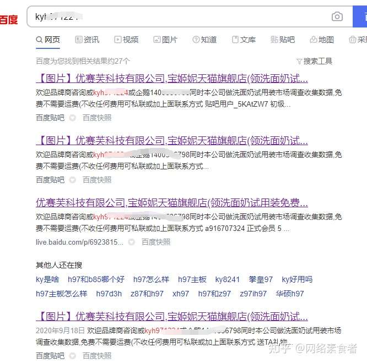Click shield icon beside second result's 百度贴吧
The height and width of the screenshot is (364, 367).
(73, 180)
